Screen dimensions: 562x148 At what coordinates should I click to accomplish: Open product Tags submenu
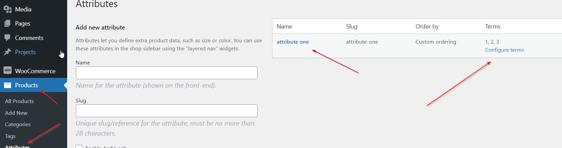click(x=10, y=136)
